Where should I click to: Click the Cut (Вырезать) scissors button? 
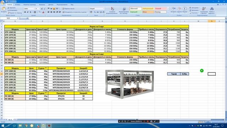tap(11, 8)
